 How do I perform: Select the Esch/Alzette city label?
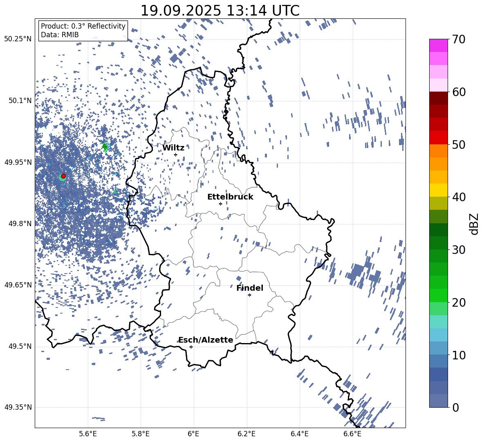pos(206,340)
